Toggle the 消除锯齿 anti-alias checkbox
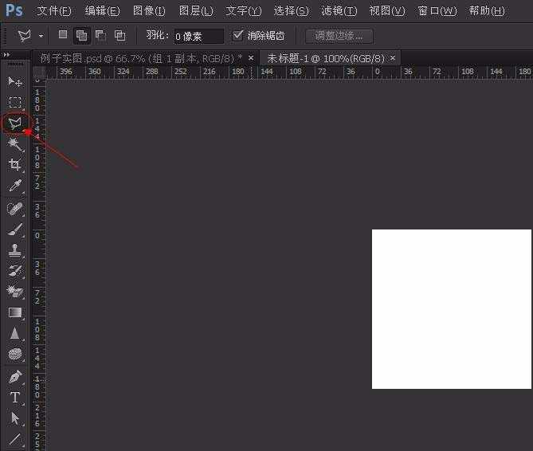 [x=238, y=36]
